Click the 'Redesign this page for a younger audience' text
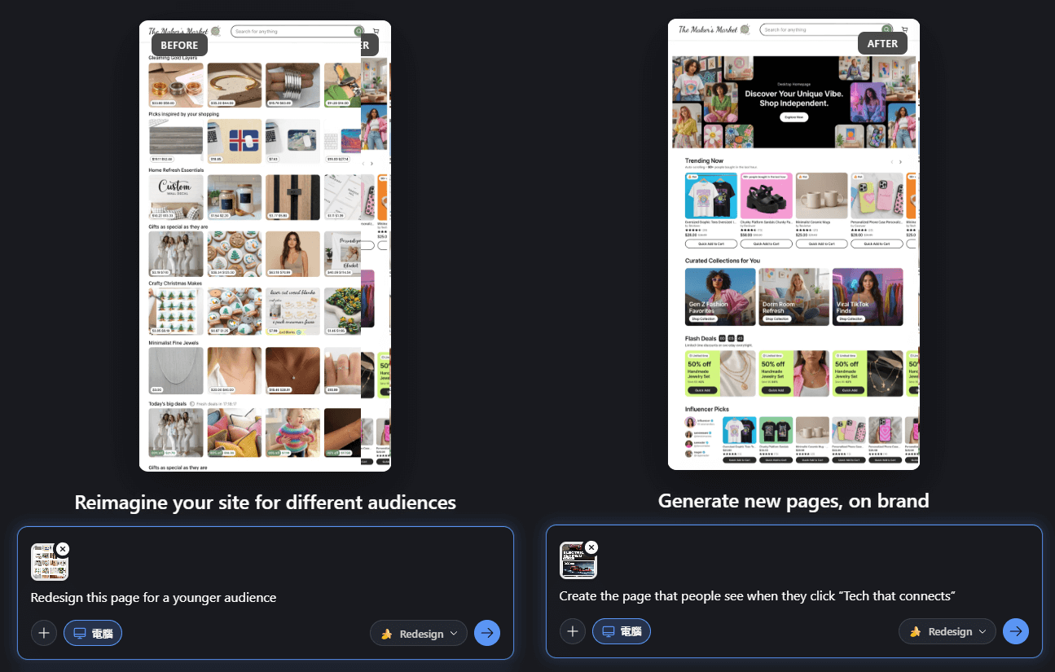 click(x=153, y=598)
